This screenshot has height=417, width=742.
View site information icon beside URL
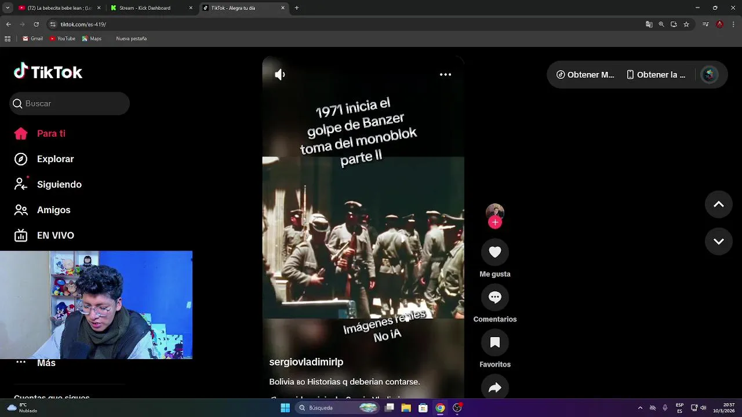(53, 24)
